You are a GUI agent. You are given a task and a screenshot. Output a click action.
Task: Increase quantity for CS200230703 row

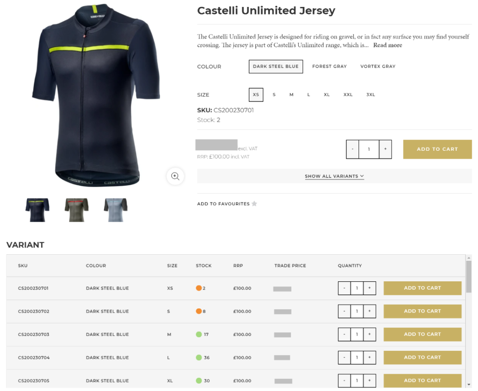[370, 335]
